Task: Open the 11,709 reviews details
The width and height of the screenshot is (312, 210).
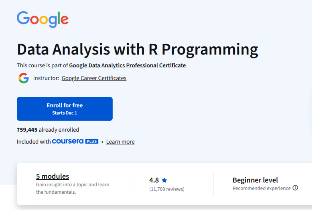Action: coord(167,189)
